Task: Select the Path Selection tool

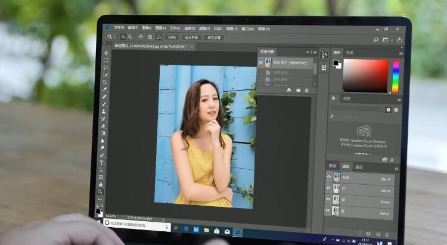Action: tap(101, 170)
